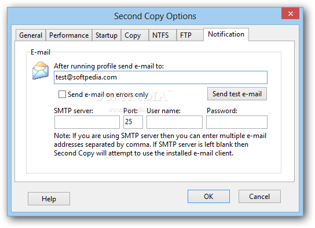Click the Cancel button
The height and width of the screenshot is (228, 315).
pos(259,197)
